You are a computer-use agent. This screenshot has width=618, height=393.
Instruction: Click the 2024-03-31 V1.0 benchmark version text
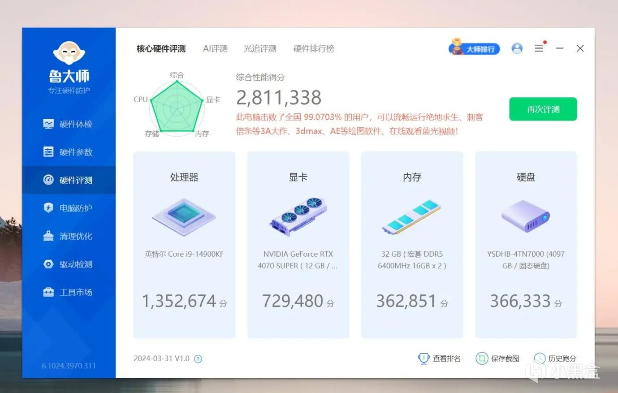coord(161,358)
